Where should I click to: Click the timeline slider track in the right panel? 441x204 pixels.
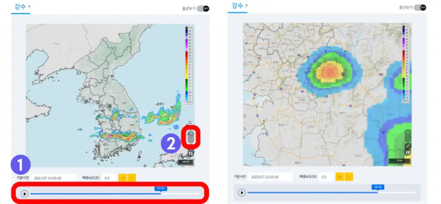point(332,193)
